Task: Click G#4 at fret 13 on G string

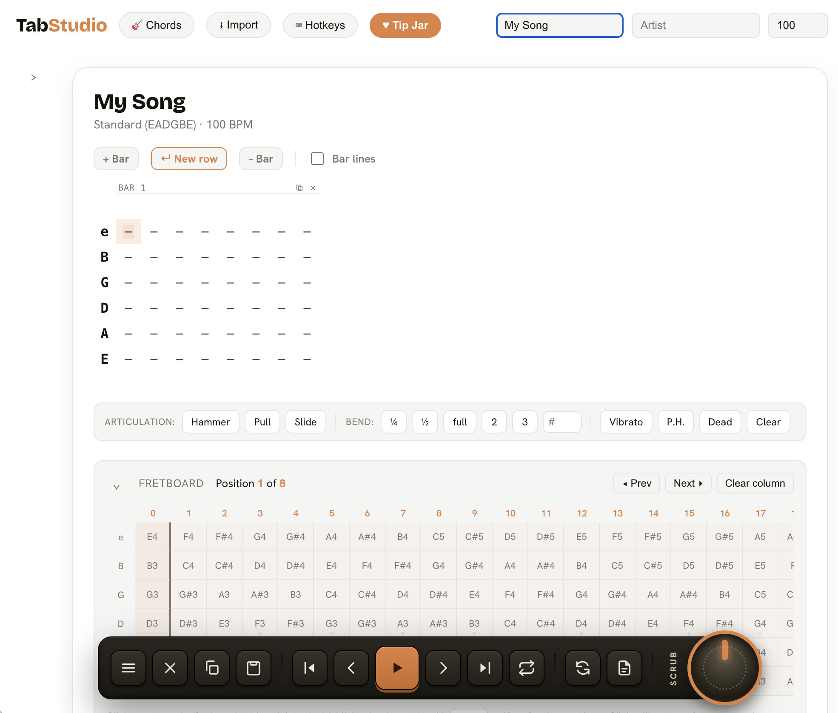Action: [x=617, y=594]
